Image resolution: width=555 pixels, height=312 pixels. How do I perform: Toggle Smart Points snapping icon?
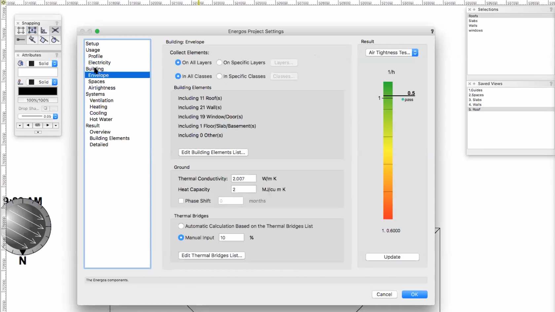pyautogui.click(x=32, y=40)
